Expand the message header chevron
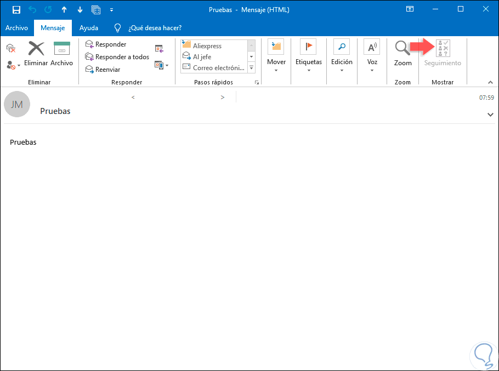 (x=490, y=115)
